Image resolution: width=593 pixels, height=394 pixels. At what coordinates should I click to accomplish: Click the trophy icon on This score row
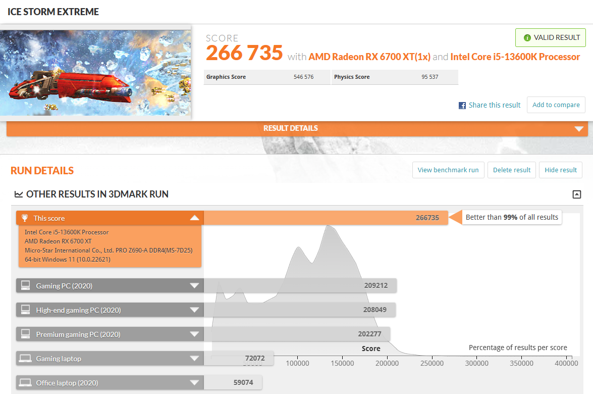25,218
